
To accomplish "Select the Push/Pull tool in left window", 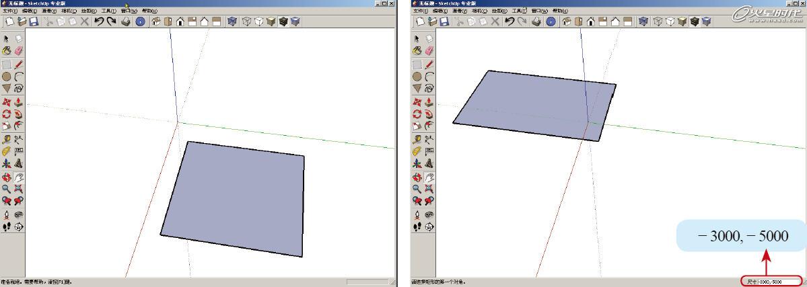I will click(x=19, y=102).
